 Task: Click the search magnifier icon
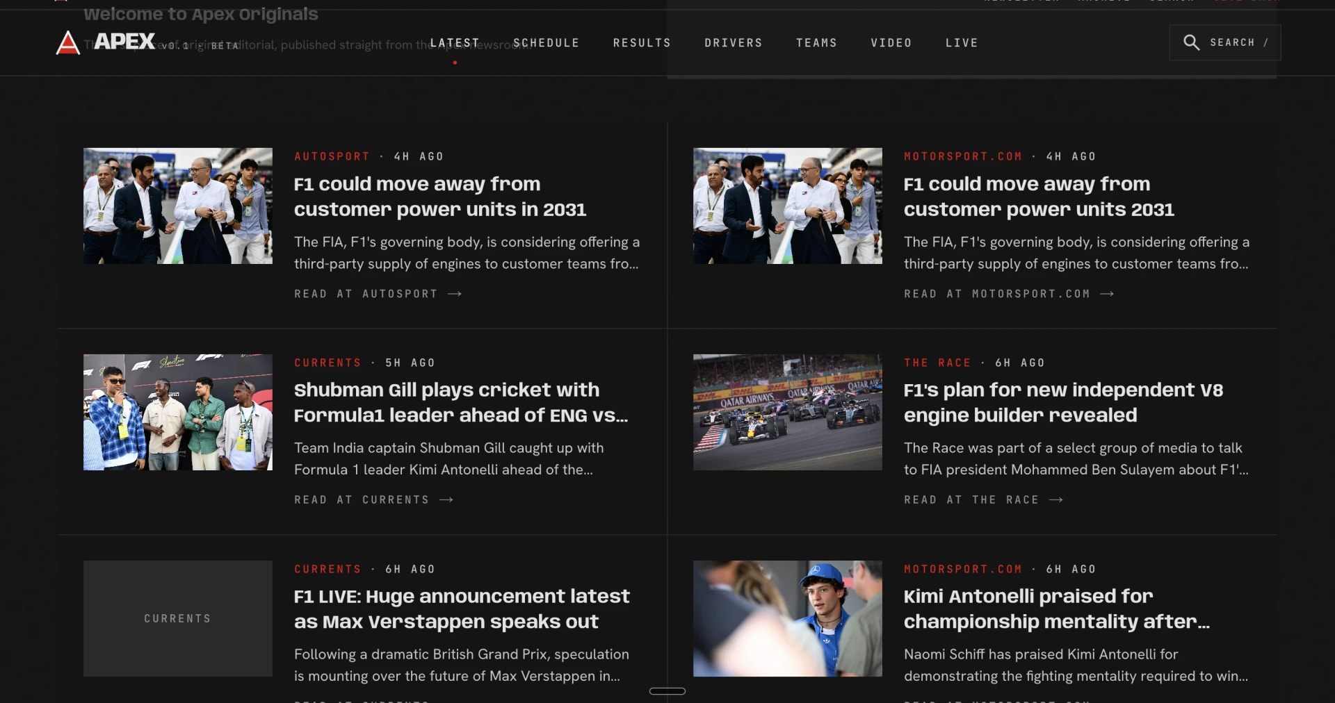click(1191, 42)
